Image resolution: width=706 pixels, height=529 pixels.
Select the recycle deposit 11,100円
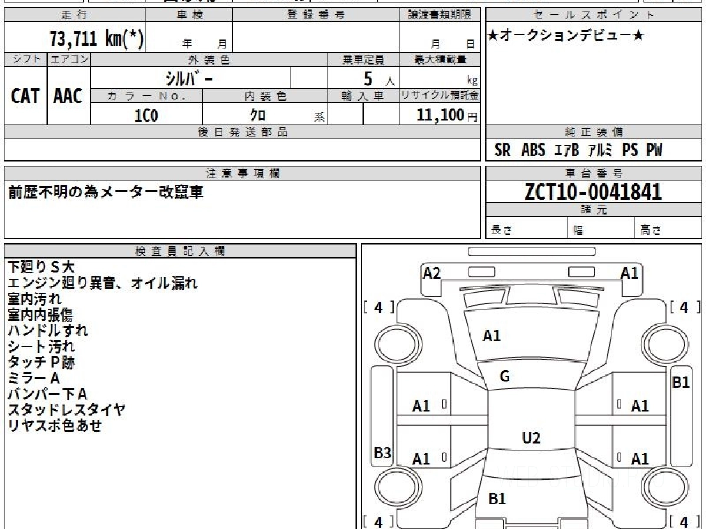coord(447,115)
